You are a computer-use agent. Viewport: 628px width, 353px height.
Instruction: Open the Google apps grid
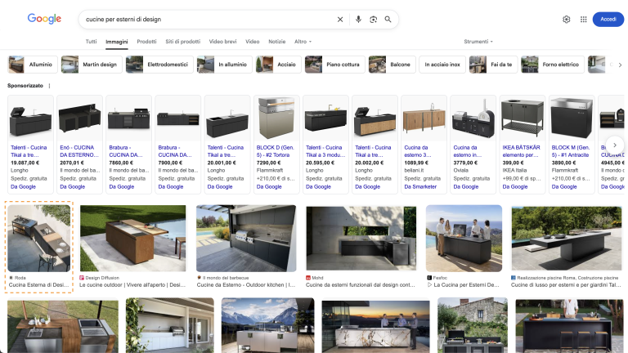[583, 20]
